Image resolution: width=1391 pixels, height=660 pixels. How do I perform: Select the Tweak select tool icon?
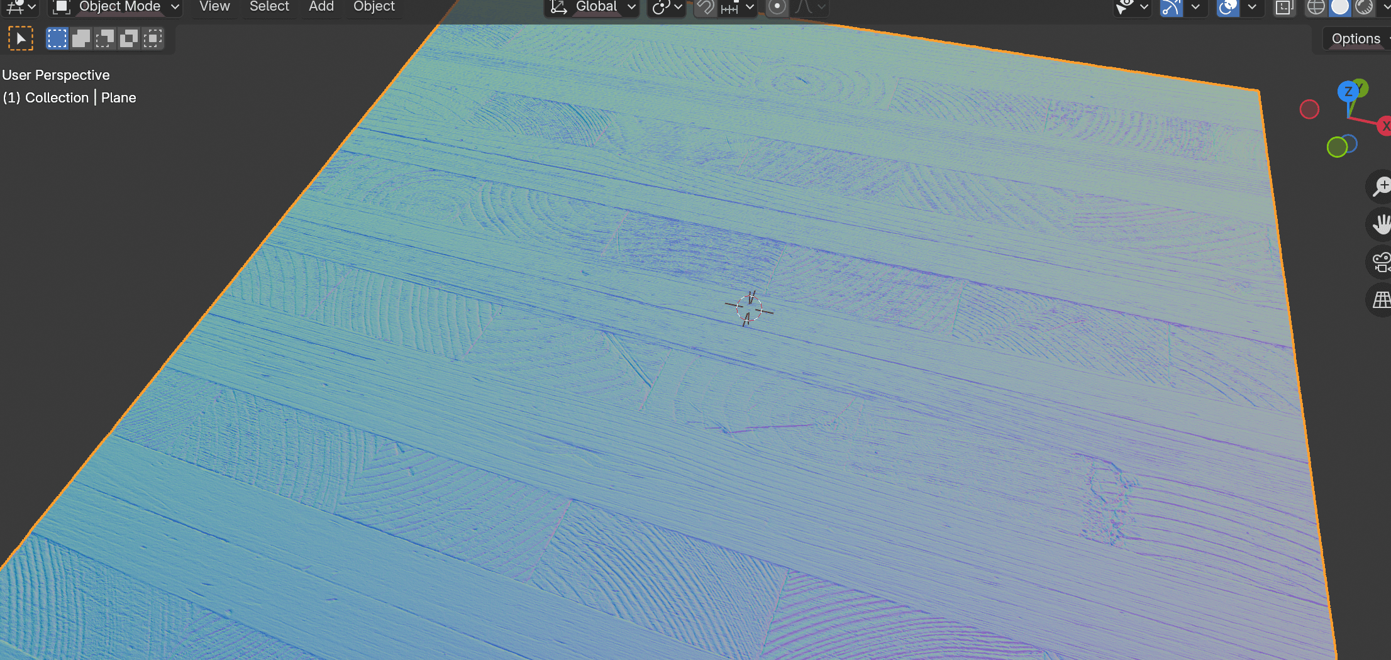20,39
